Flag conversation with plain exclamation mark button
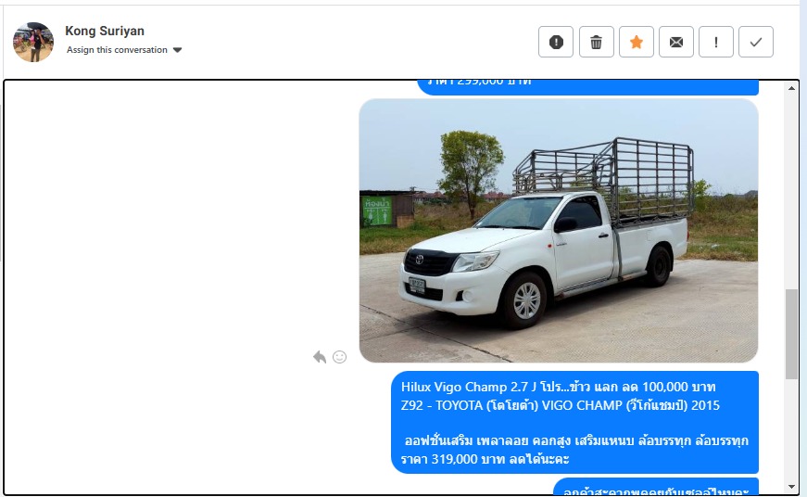This screenshot has height=497, width=807. [x=716, y=42]
